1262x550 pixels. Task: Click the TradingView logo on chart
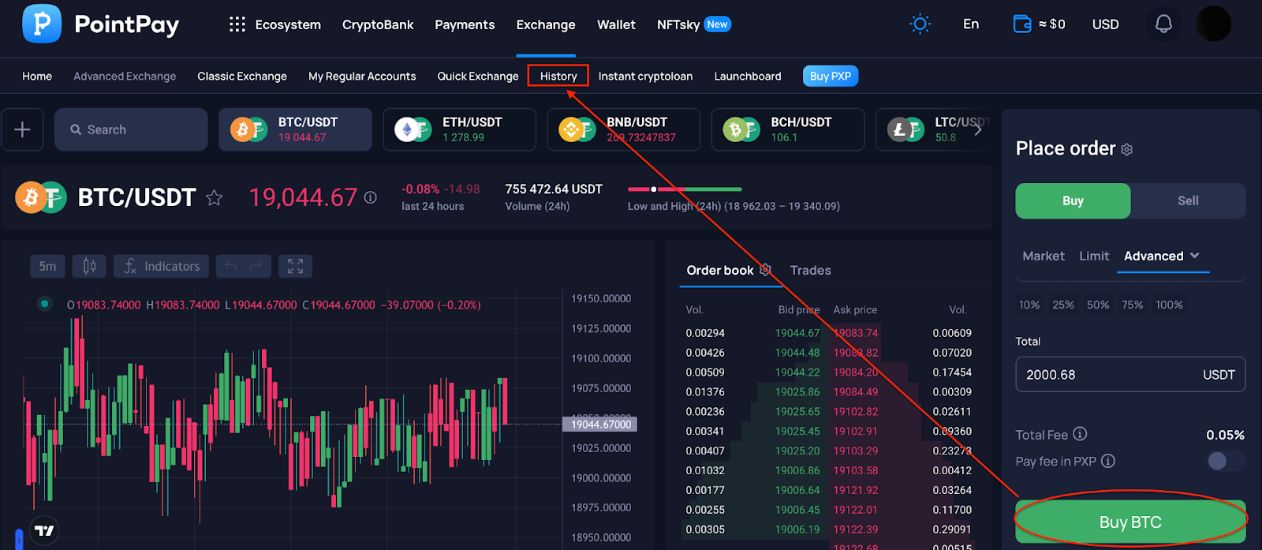44,530
